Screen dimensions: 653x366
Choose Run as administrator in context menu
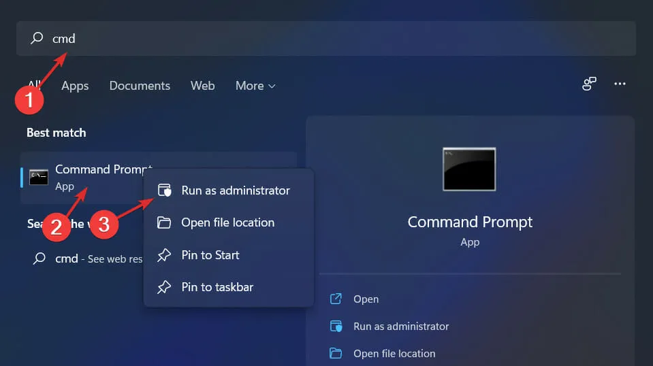(x=235, y=190)
